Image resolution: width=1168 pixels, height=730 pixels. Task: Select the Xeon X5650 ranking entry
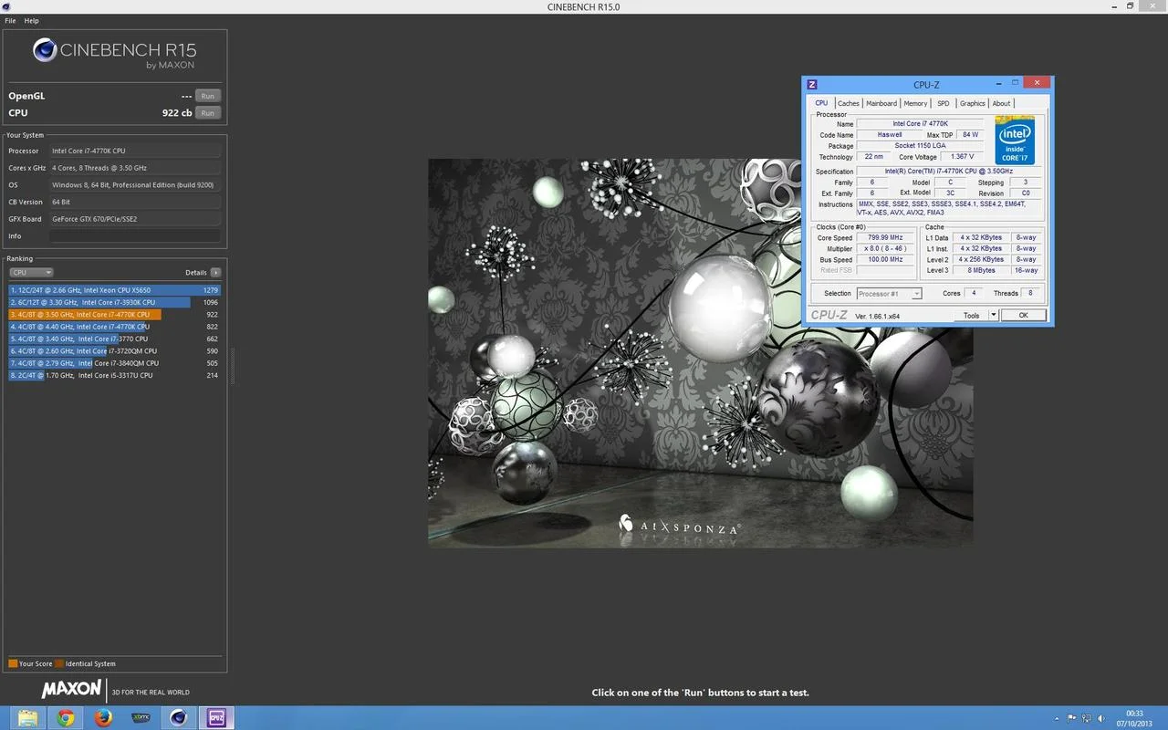[x=114, y=290]
